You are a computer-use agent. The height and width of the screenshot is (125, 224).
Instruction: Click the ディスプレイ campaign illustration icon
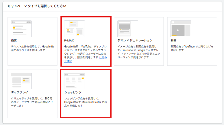pos(21,81)
